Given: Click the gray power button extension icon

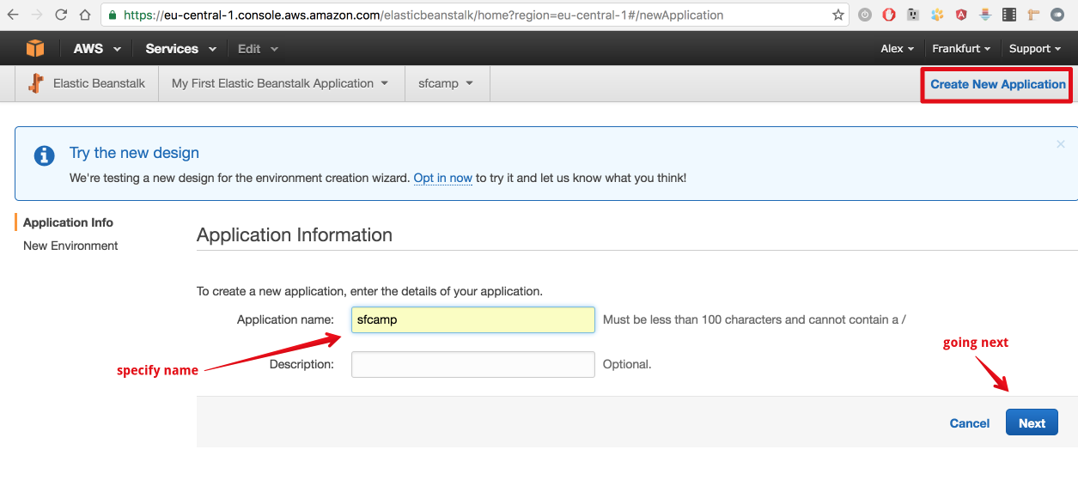Looking at the screenshot, I should 865,15.
